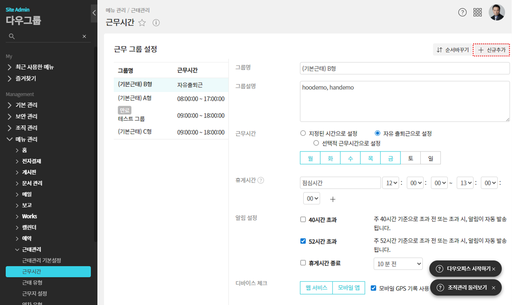512x305 pixels.
Task: Star the 근무시간 page as favorite
Action: pyautogui.click(x=142, y=23)
